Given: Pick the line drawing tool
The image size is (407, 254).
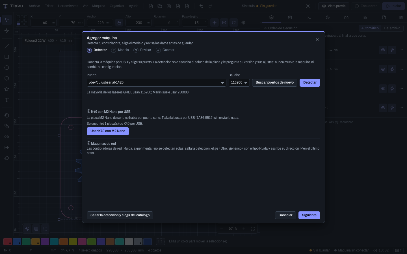Looking at the screenshot, I should 7,46.
